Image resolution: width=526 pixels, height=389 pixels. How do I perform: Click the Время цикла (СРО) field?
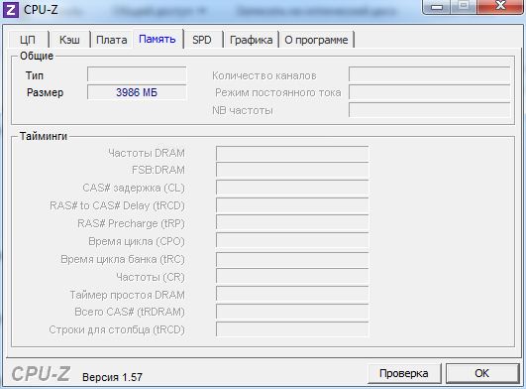tap(292, 241)
